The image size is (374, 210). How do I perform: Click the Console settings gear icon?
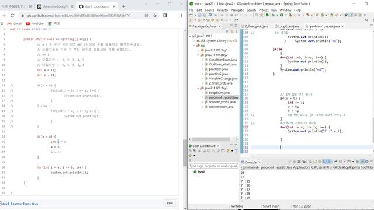pyautogui.click(x=367, y=162)
